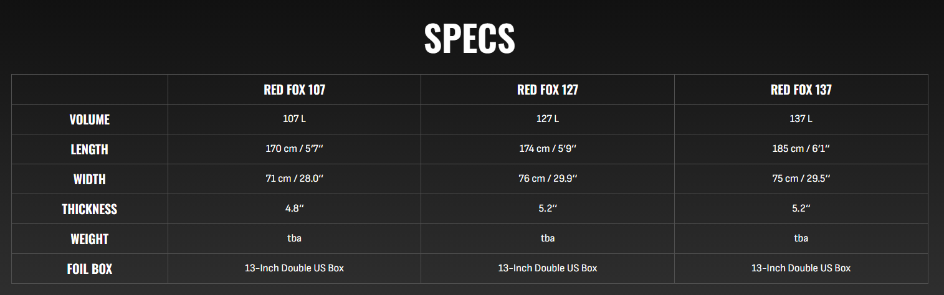
Task: Click the FOIL BOX row label
Action: pos(90,269)
